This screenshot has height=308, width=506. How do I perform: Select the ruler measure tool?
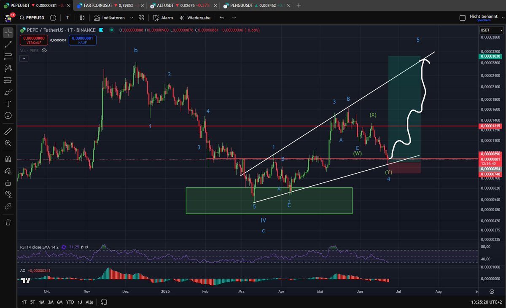coord(8,131)
